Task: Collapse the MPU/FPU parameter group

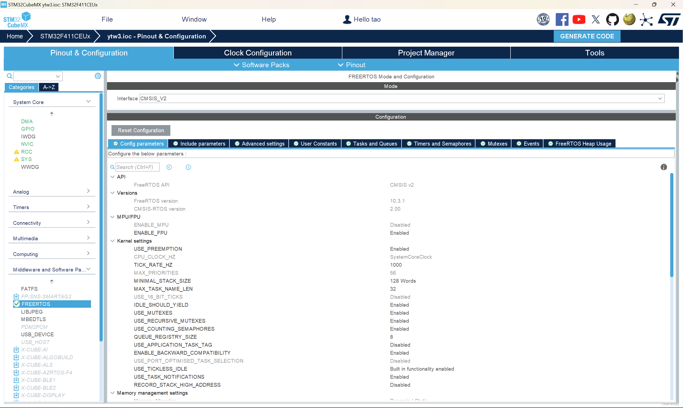Action: coord(112,217)
